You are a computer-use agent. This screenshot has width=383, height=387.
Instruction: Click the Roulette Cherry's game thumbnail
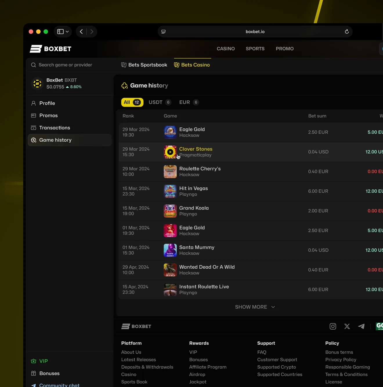coord(170,171)
